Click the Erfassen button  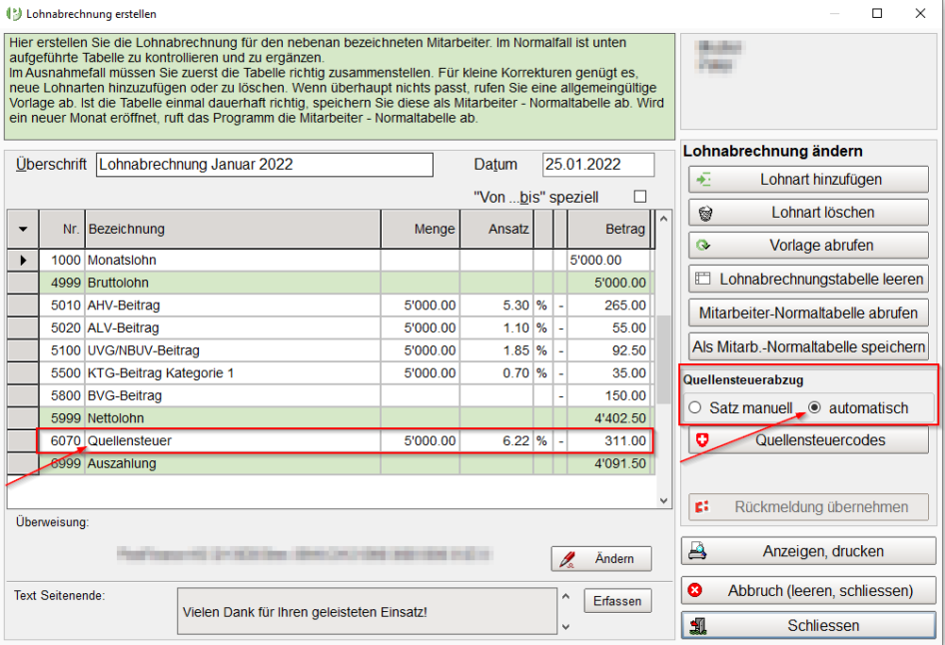click(x=617, y=601)
